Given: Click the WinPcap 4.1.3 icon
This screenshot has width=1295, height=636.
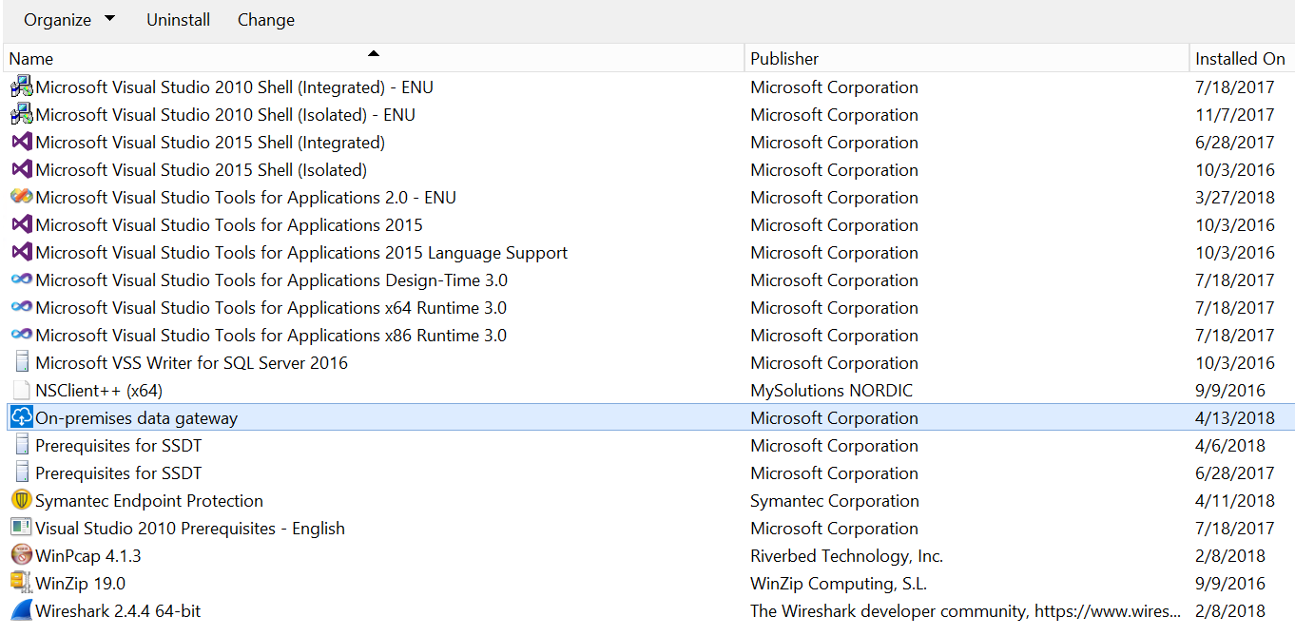Looking at the screenshot, I should coord(21,556).
